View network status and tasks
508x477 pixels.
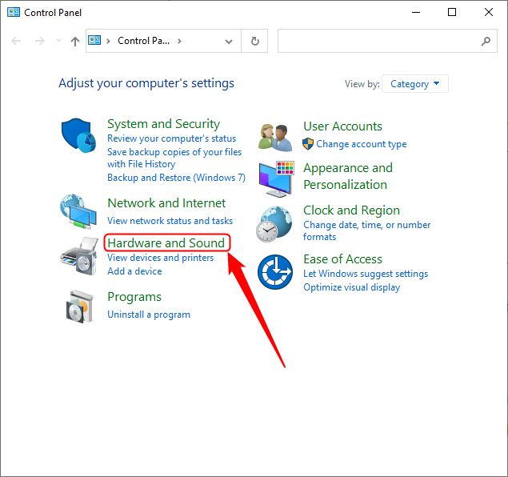click(x=170, y=221)
